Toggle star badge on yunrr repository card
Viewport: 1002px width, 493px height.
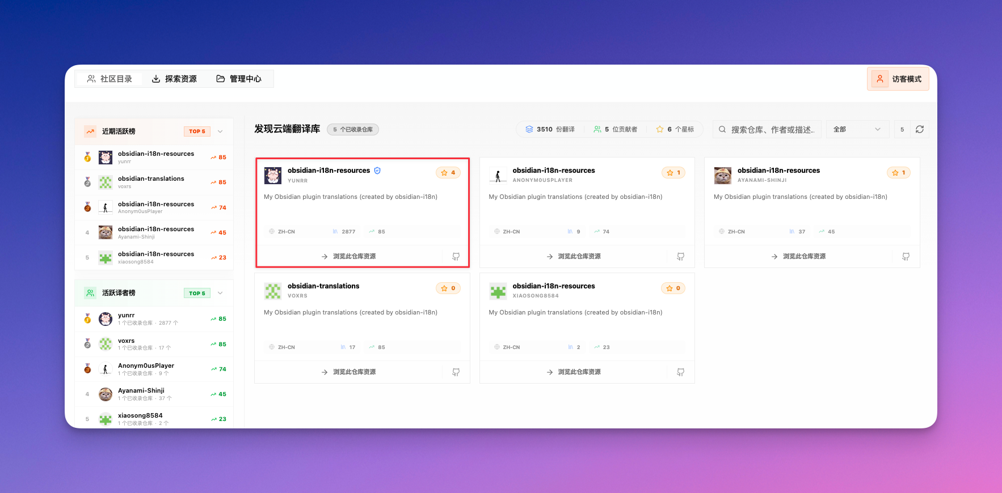pyautogui.click(x=448, y=173)
